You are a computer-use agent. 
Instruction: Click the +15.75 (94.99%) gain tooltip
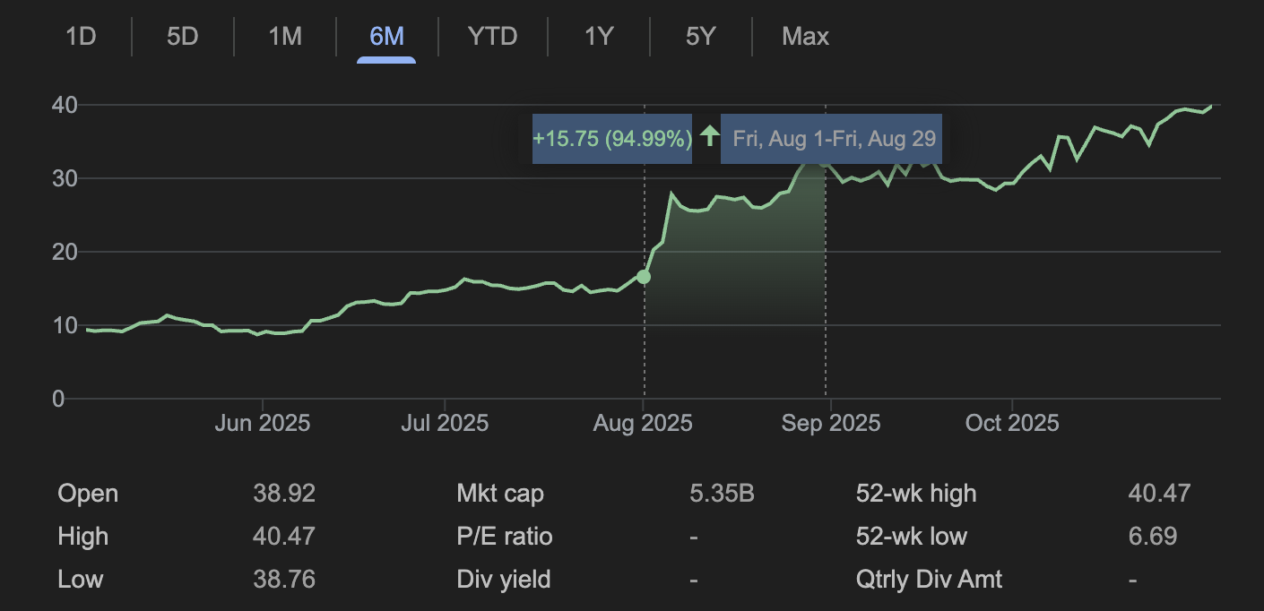pyautogui.click(x=611, y=138)
